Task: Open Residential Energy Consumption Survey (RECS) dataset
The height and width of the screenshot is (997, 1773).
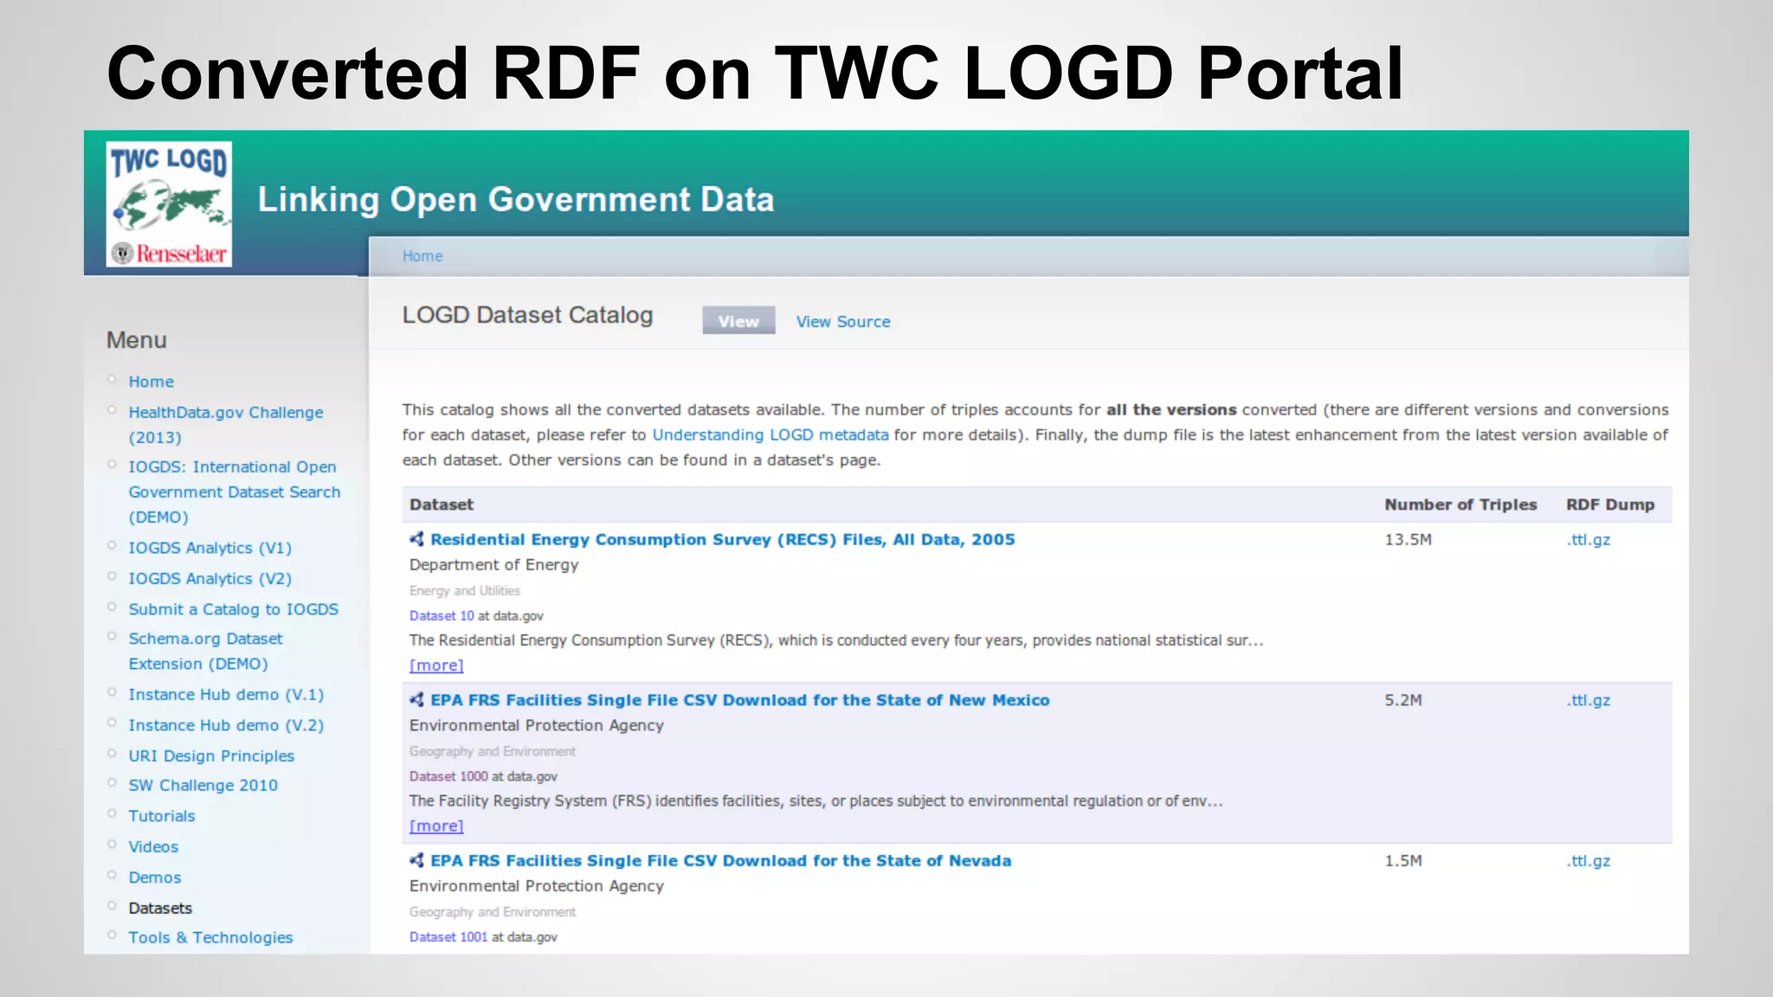Action: 723,539
